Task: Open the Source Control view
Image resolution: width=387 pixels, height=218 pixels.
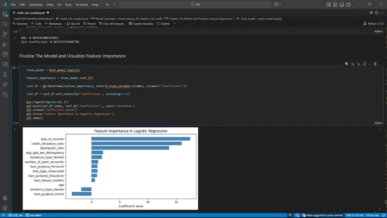Action: coord(5,34)
